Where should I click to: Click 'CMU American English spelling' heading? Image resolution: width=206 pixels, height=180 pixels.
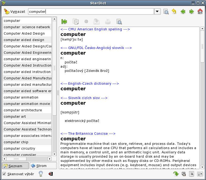tap(95, 29)
